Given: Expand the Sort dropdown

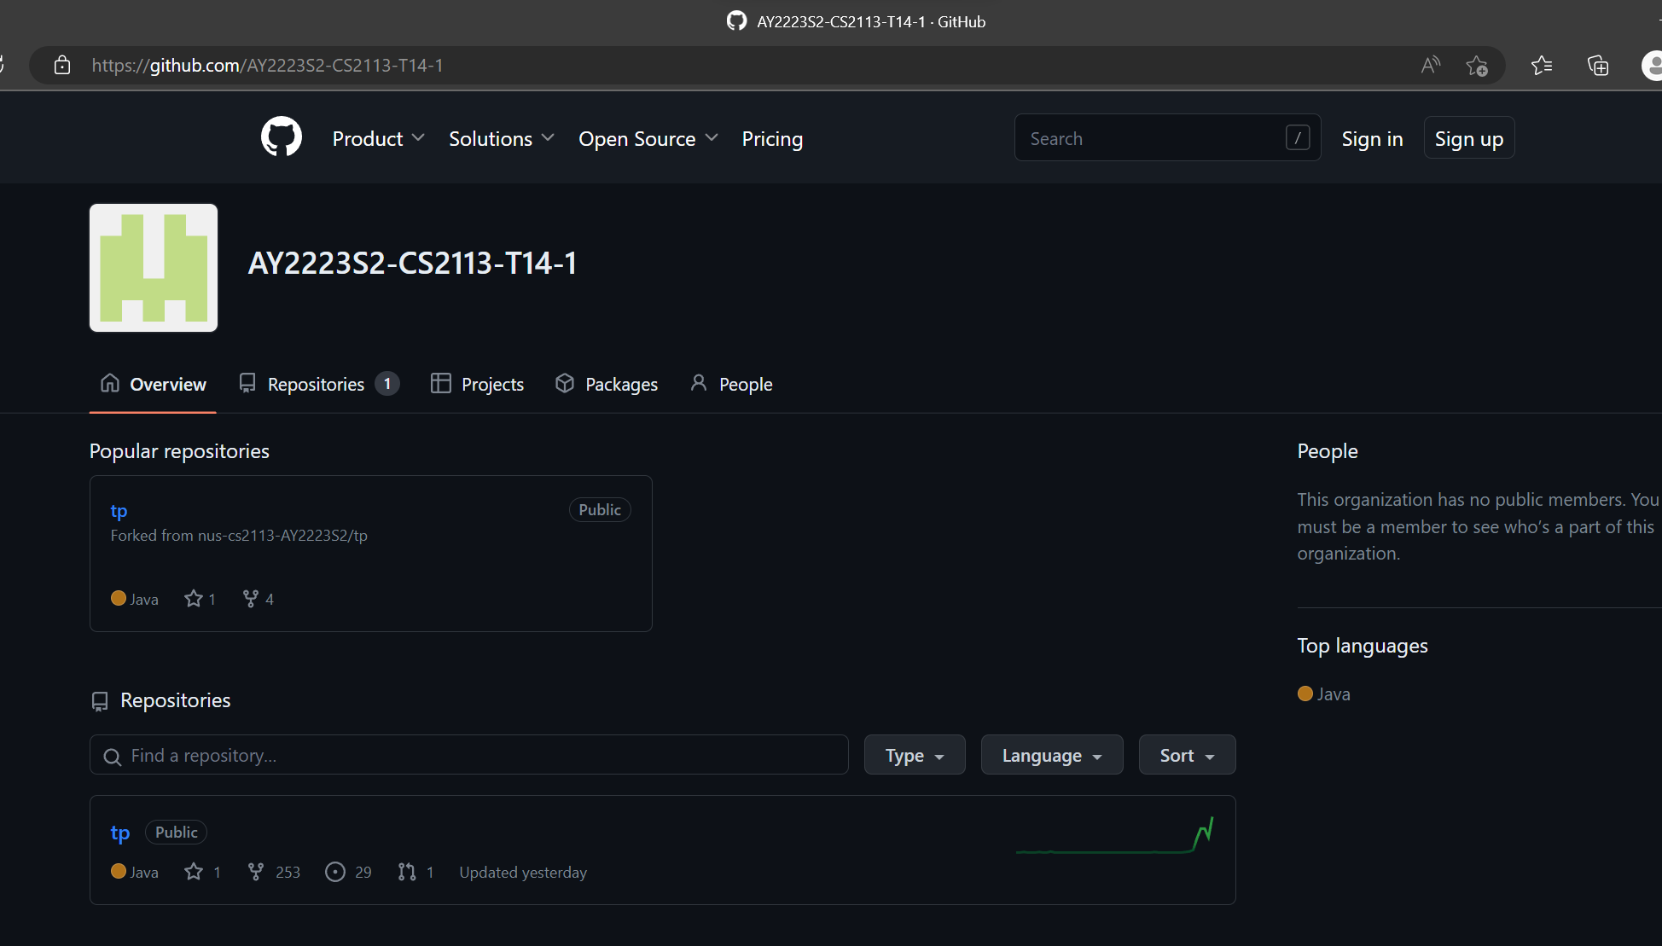Looking at the screenshot, I should point(1186,755).
